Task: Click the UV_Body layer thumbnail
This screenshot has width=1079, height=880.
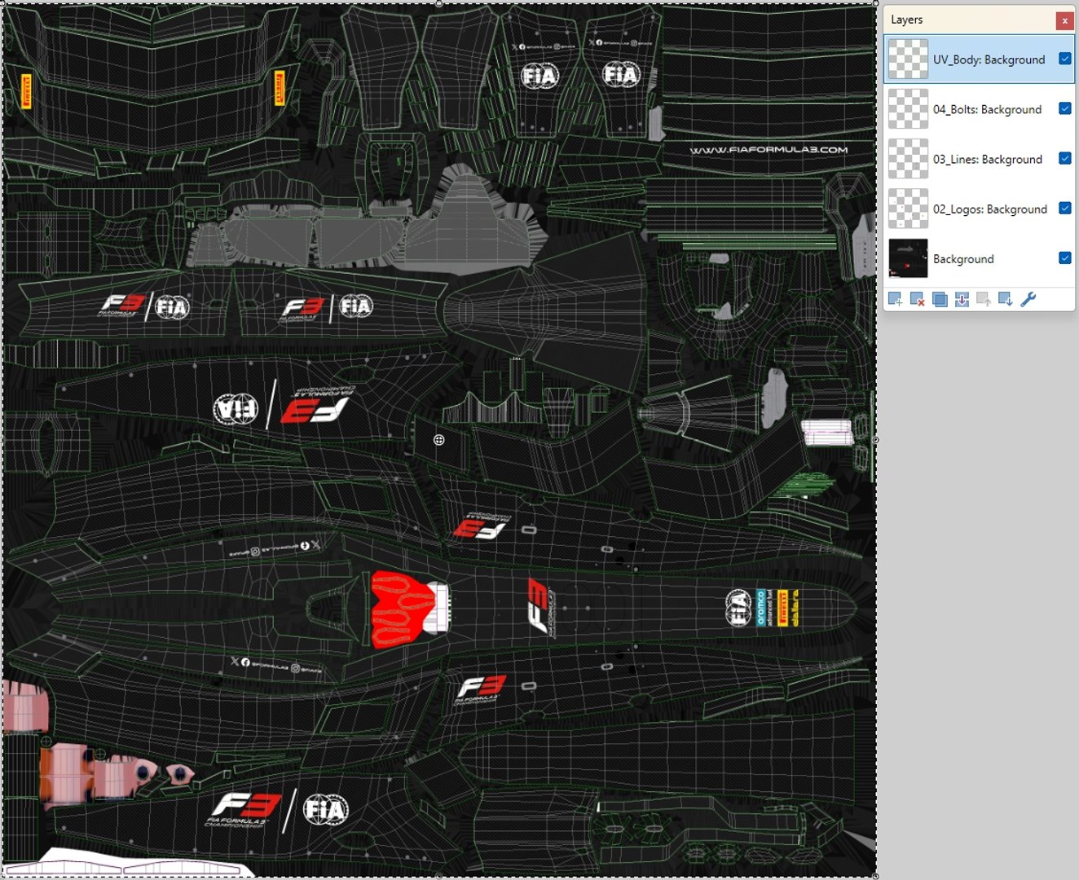Action: tap(908, 59)
